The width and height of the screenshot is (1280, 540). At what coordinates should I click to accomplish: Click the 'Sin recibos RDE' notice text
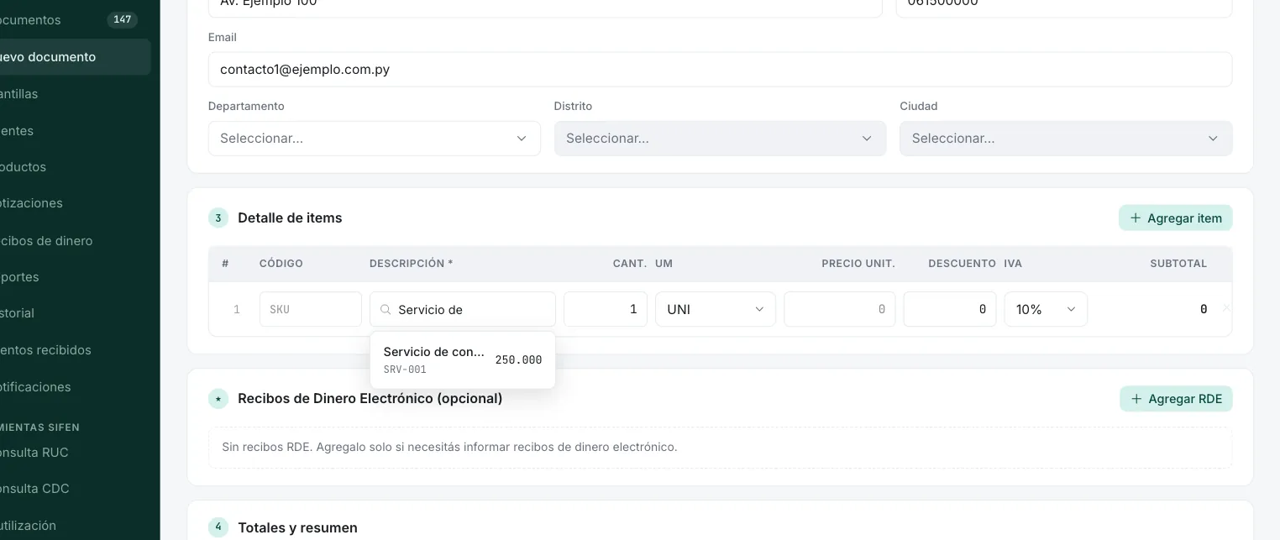(449, 447)
